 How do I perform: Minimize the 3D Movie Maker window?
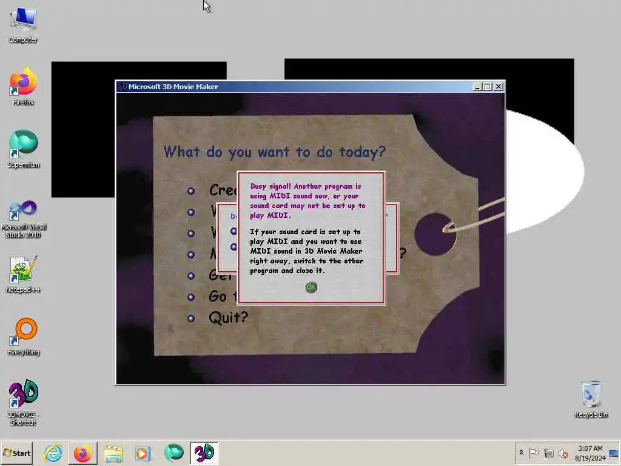[x=478, y=86]
